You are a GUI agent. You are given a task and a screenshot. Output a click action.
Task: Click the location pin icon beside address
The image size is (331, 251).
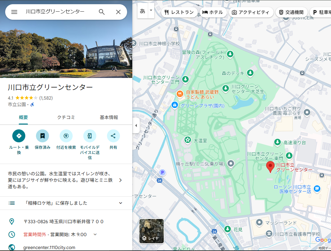(x=12, y=222)
